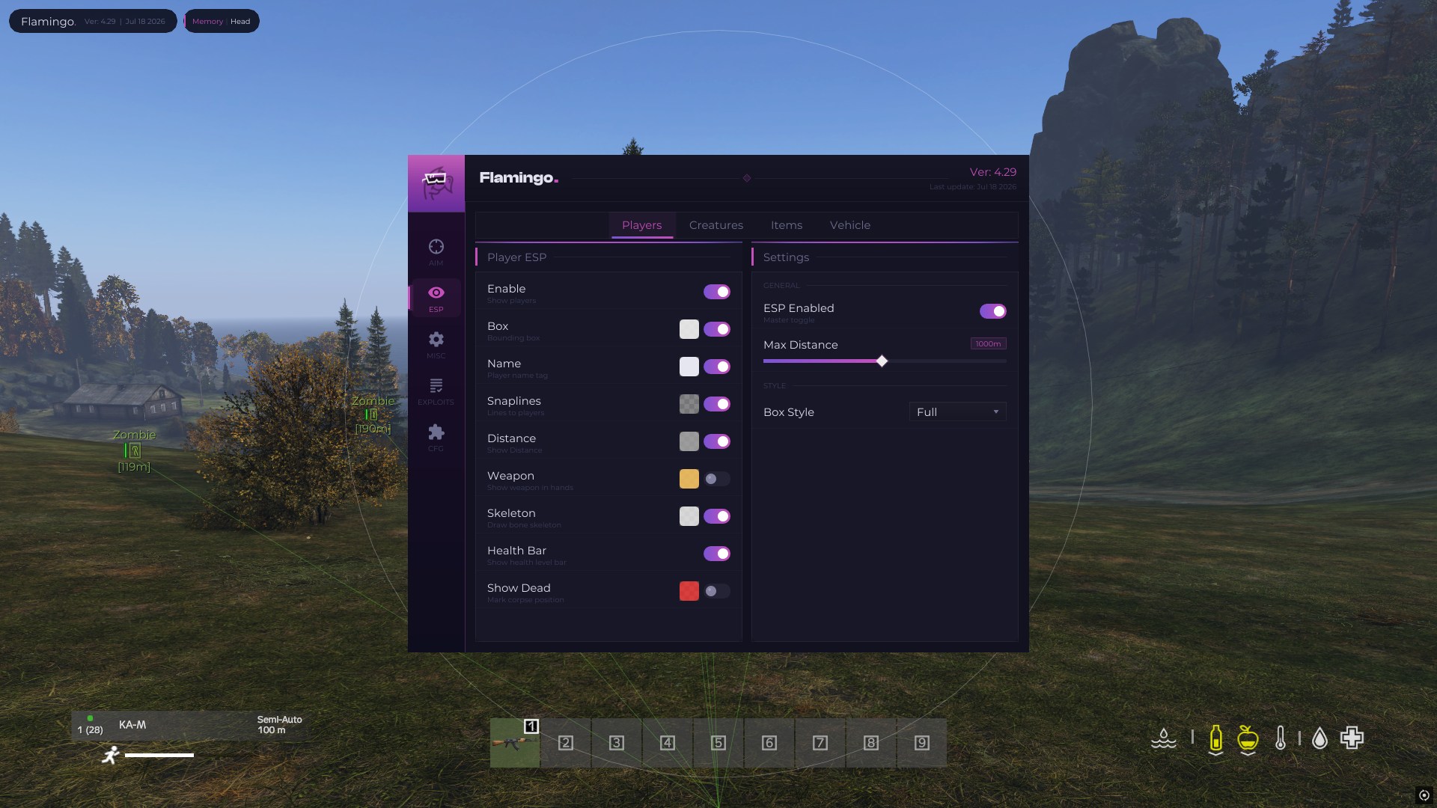Click the 'Player ESP' section heading
The image size is (1437, 808).
[516, 257]
